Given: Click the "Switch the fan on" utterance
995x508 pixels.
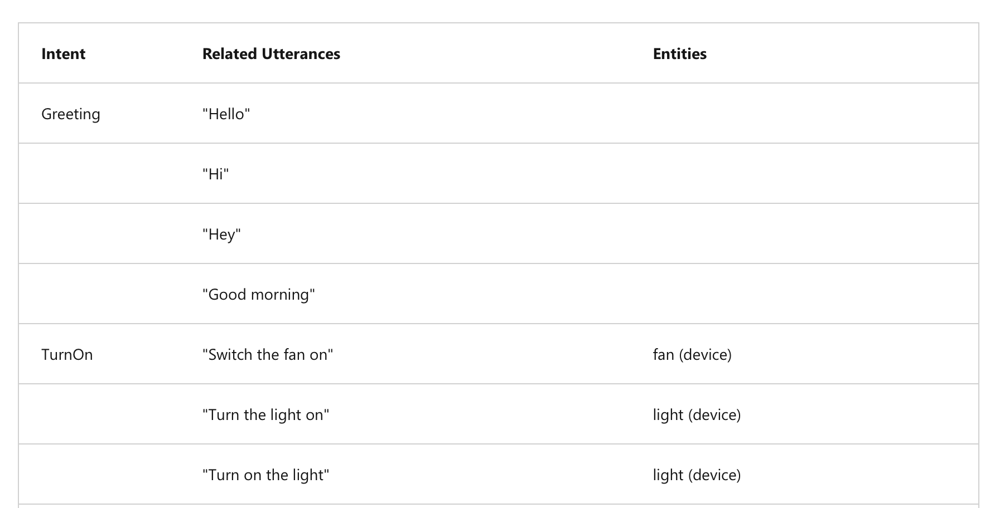Looking at the screenshot, I should point(267,355).
